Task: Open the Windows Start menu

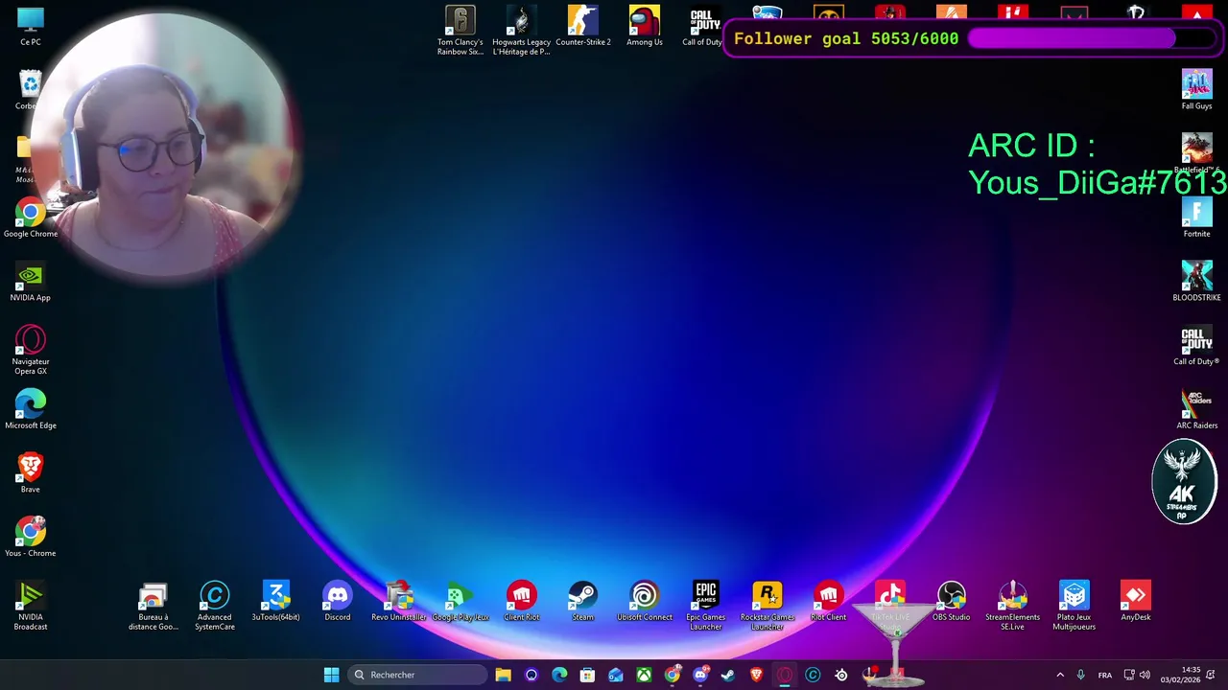Action: [331, 675]
